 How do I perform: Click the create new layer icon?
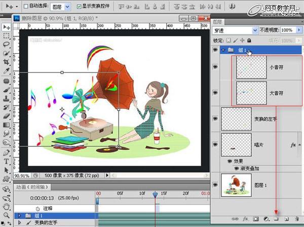[286, 218]
